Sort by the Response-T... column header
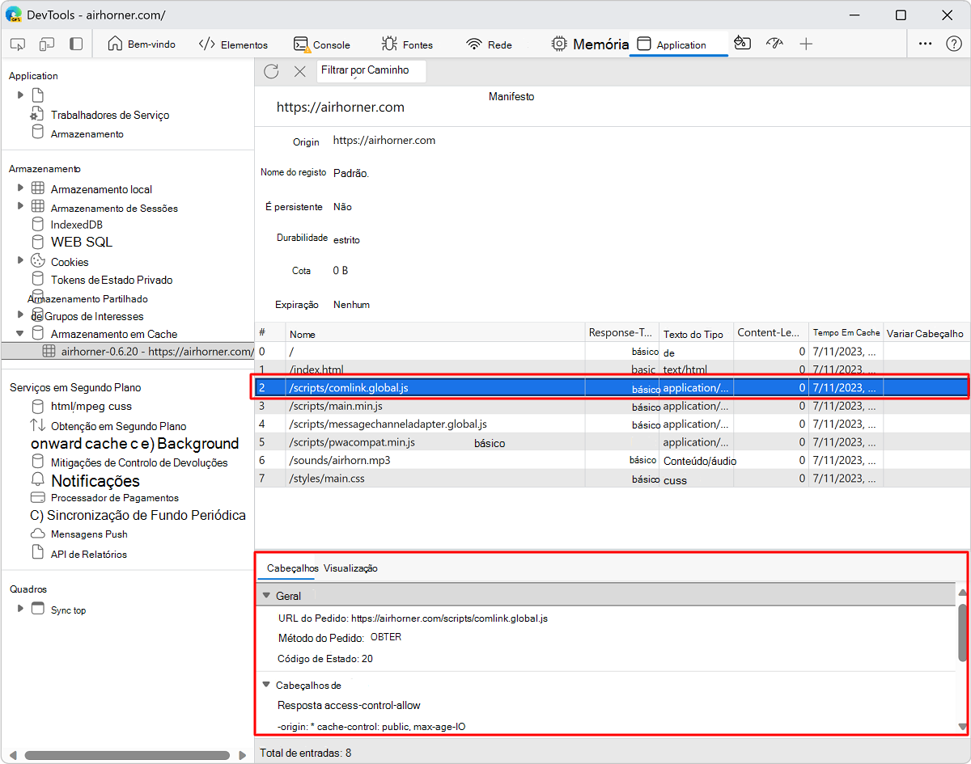971x764 pixels. click(621, 333)
